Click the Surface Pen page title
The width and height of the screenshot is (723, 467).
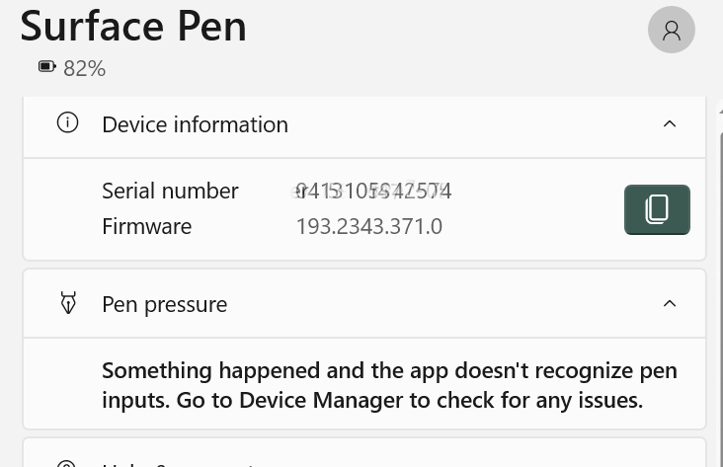[133, 26]
